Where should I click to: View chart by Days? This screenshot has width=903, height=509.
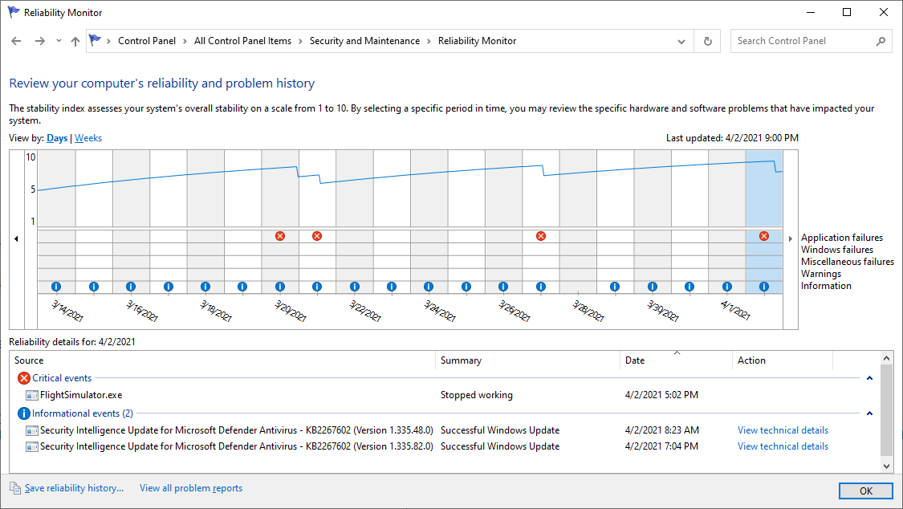coord(57,138)
